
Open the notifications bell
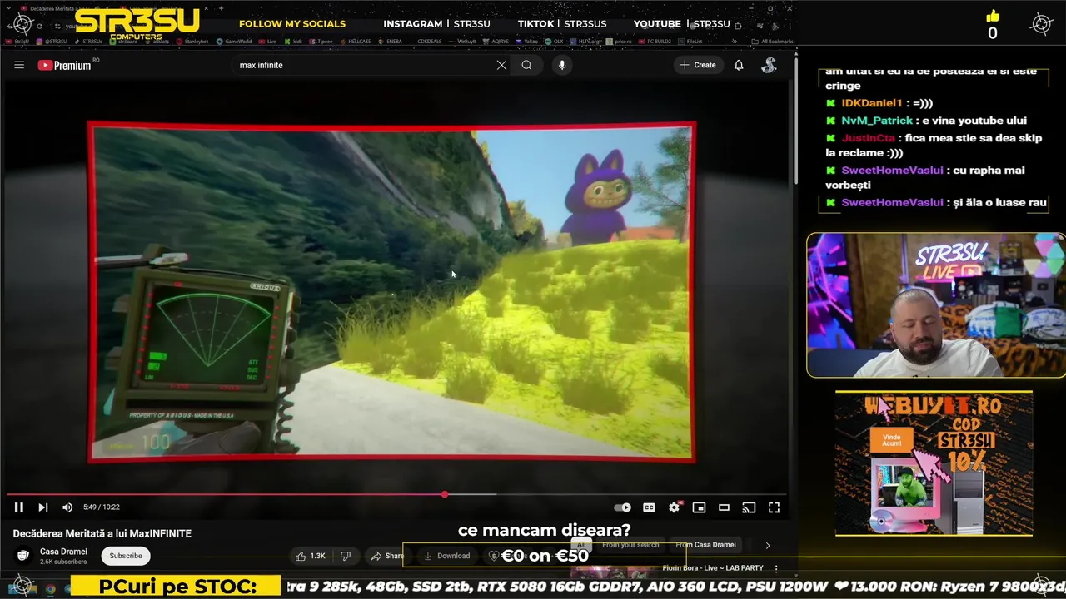click(x=739, y=65)
